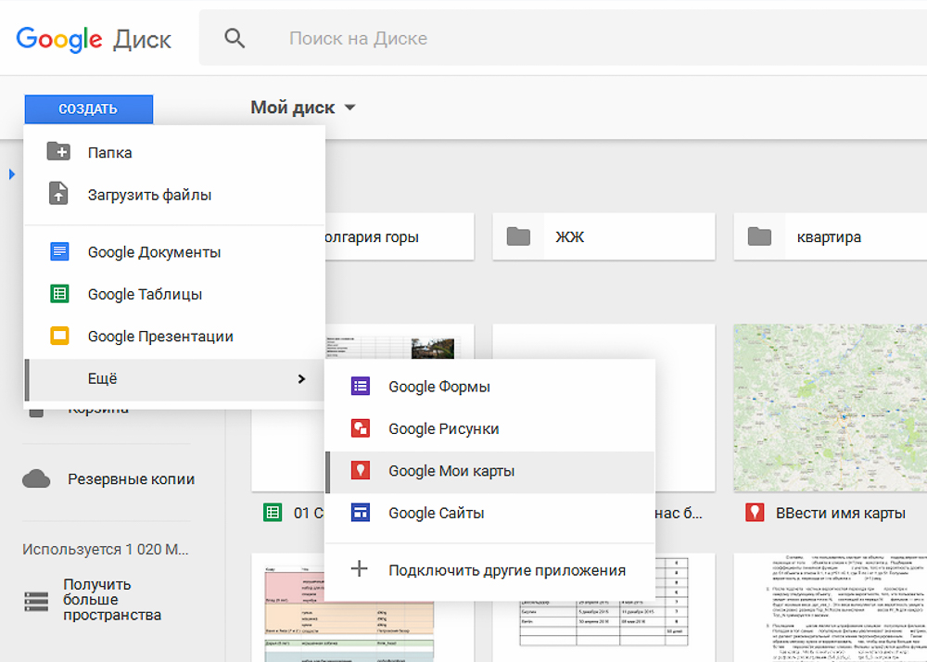
Task: Click the storage stack icon
Action: pos(37,601)
